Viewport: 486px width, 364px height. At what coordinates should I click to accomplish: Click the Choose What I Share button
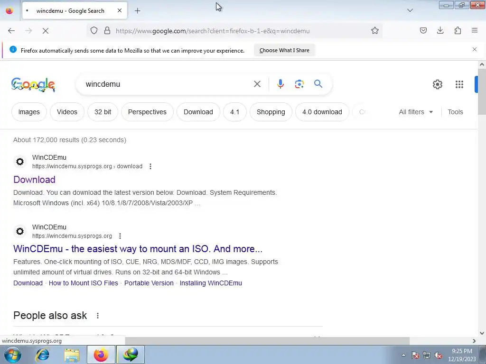coord(284,50)
